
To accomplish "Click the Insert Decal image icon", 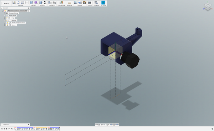I will [76, 2].
